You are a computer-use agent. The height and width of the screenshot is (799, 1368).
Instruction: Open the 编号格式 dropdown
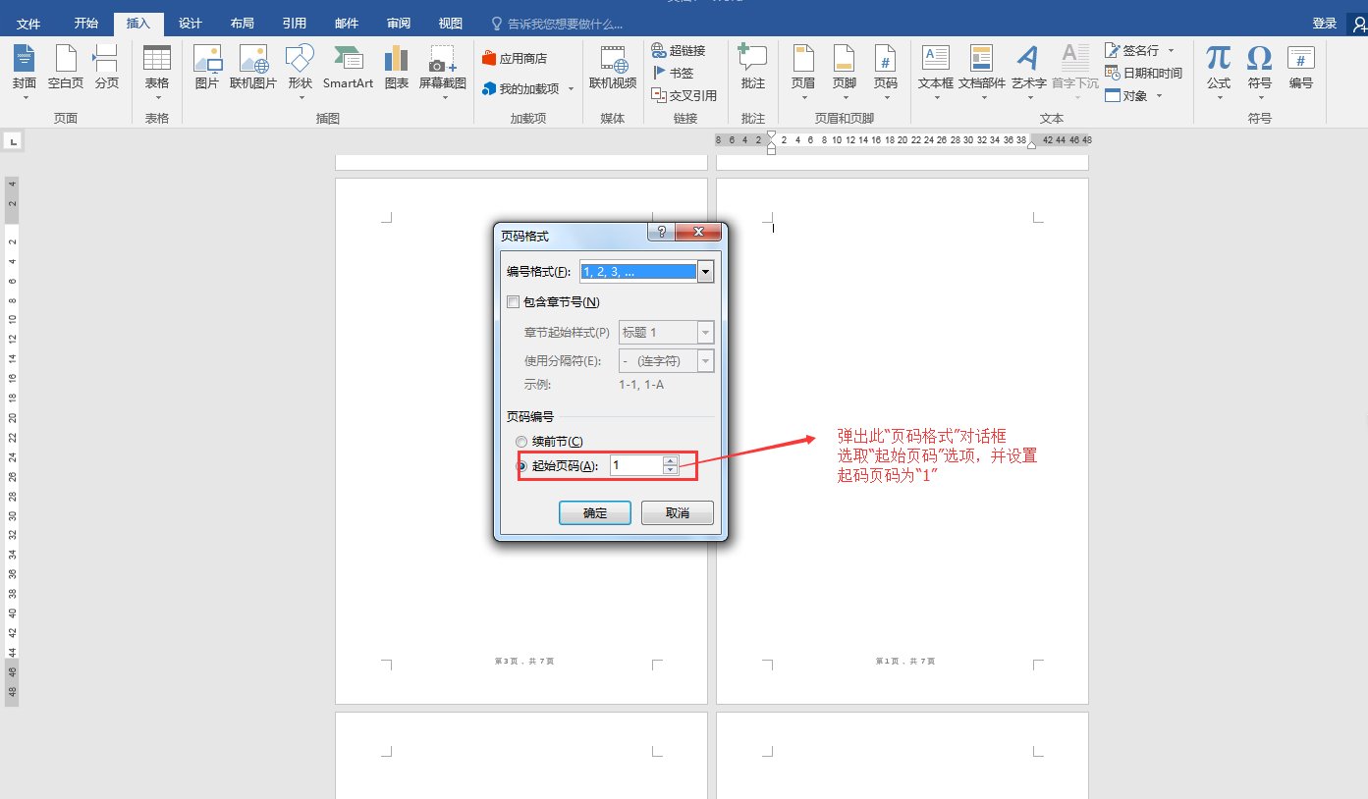(705, 271)
